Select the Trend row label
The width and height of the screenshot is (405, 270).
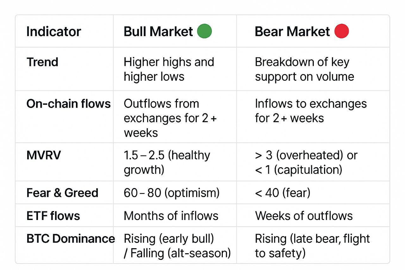click(x=42, y=62)
